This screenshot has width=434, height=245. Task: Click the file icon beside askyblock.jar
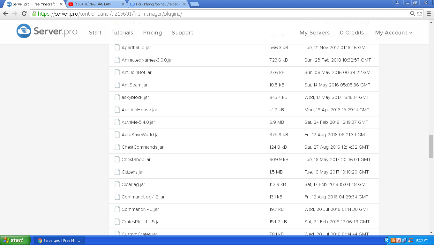117,97
